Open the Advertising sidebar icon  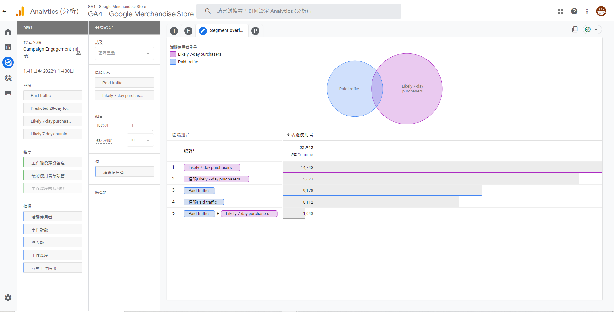pos(8,78)
